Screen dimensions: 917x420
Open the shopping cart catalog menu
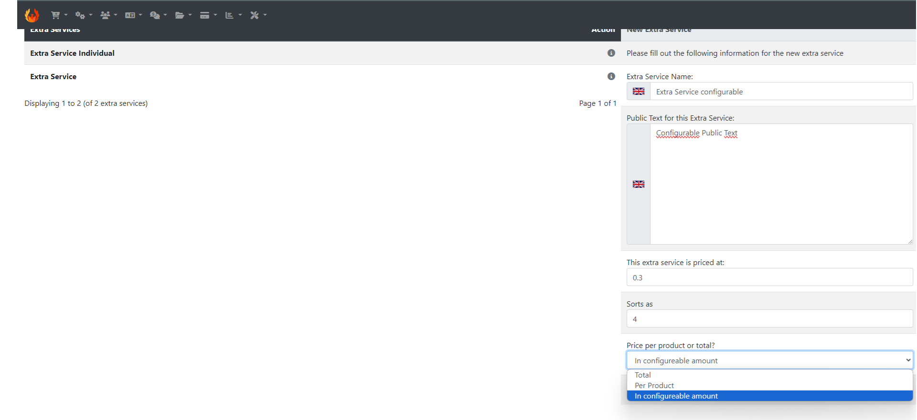pos(59,15)
